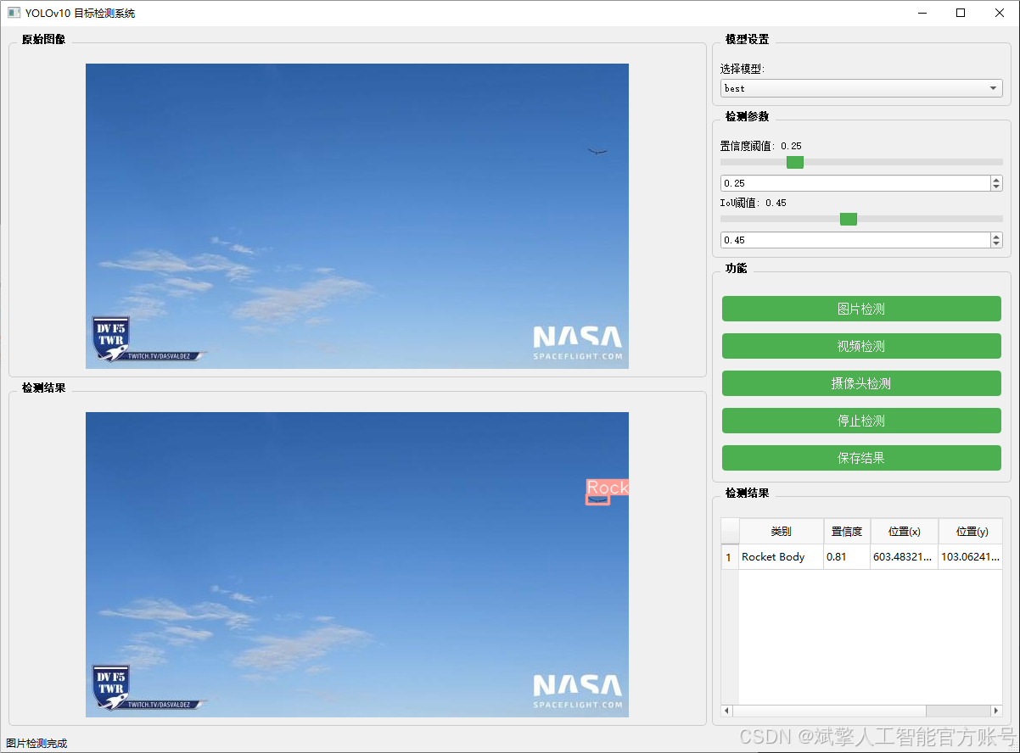Click the IoU阈值 slider handle
The width and height of the screenshot is (1020, 753).
click(x=849, y=219)
